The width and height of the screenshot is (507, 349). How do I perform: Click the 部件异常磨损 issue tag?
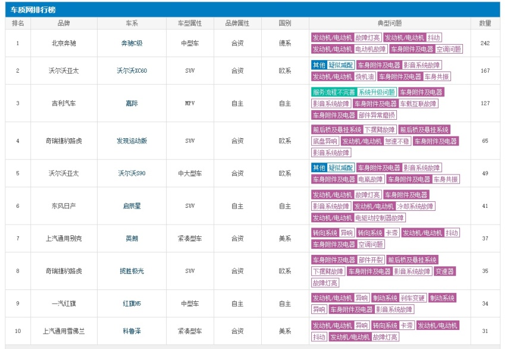coord(377,116)
